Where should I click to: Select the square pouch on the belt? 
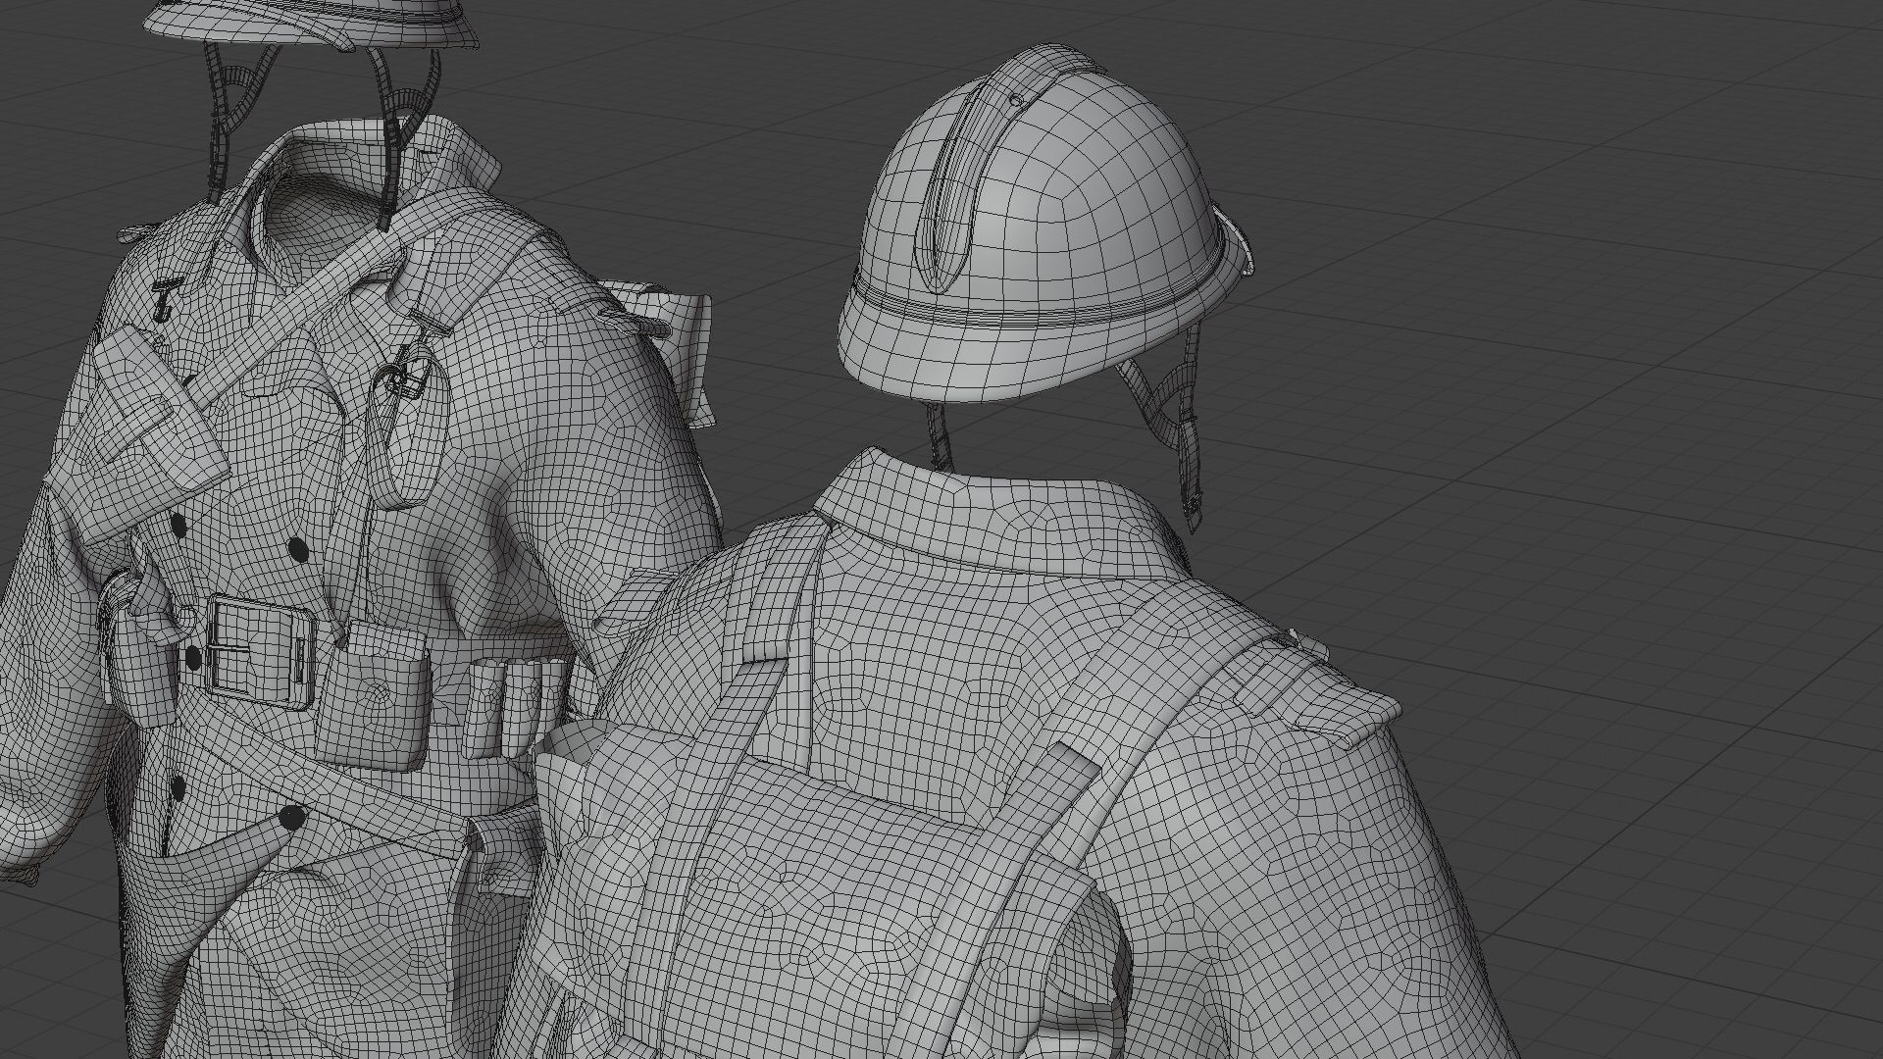coord(373,696)
